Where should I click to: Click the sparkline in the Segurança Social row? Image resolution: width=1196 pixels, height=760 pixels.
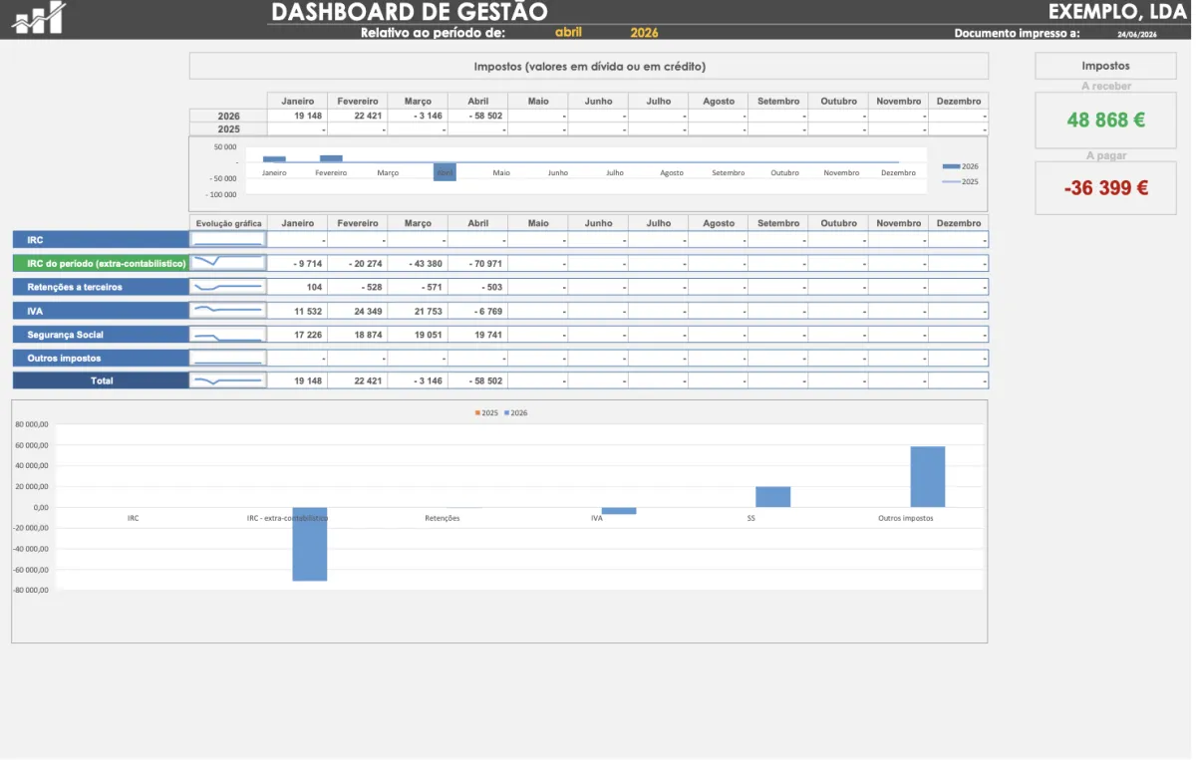(x=228, y=334)
